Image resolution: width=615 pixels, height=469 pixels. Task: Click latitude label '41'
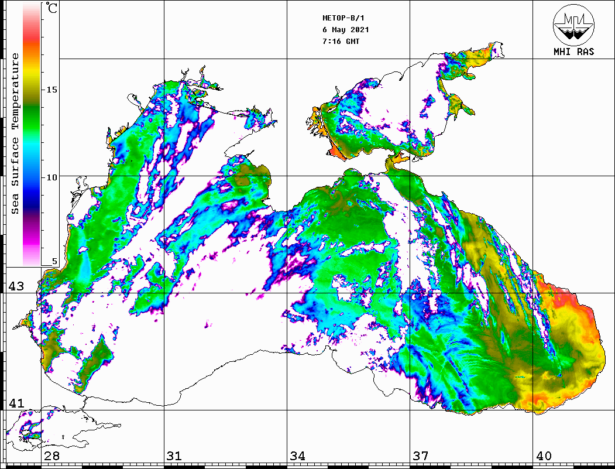click(x=16, y=403)
